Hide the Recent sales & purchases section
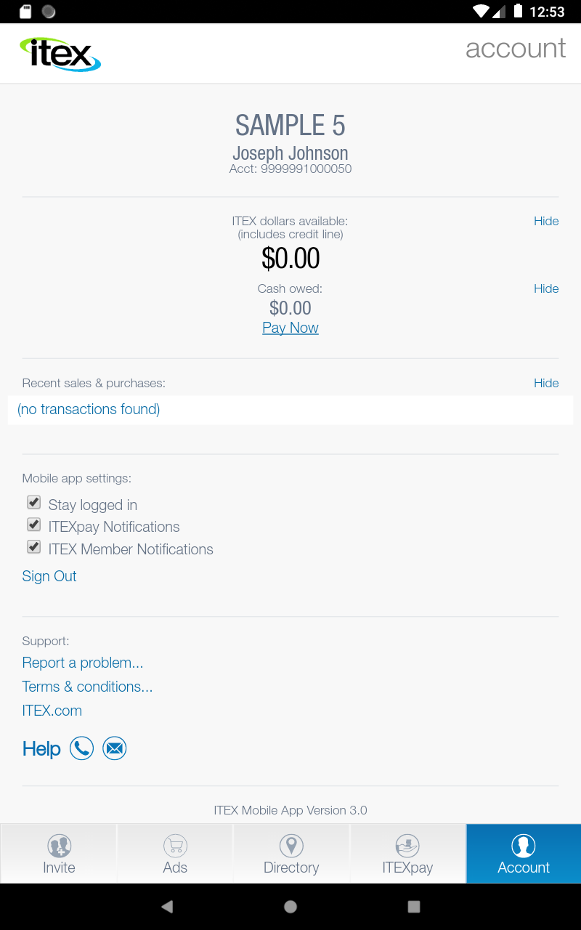This screenshot has width=581, height=930. (x=546, y=383)
